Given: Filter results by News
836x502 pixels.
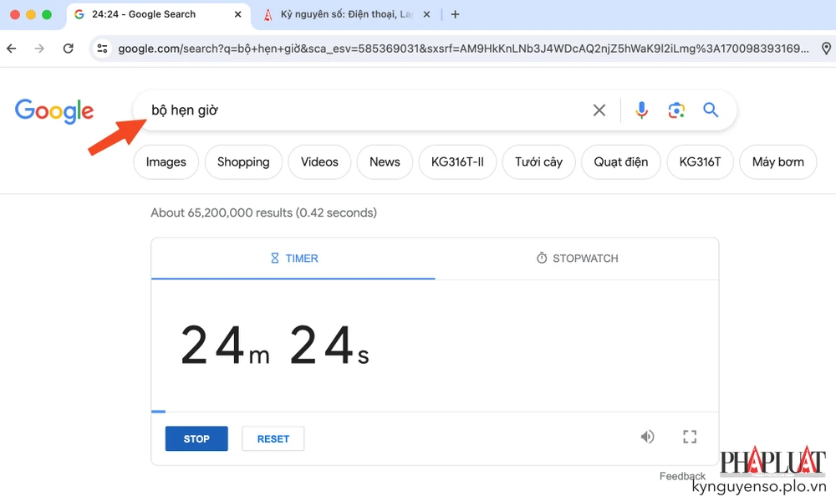Looking at the screenshot, I should (385, 161).
